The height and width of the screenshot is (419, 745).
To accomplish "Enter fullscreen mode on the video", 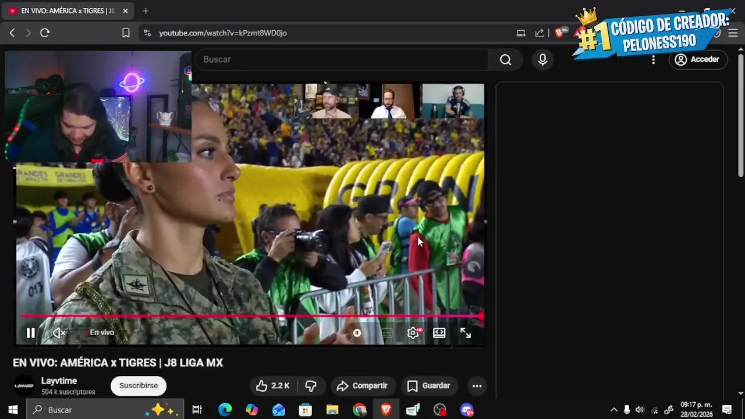I will click(466, 333).
